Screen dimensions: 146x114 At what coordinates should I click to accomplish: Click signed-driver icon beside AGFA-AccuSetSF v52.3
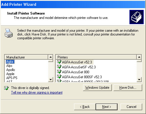[x=59, y=67]
